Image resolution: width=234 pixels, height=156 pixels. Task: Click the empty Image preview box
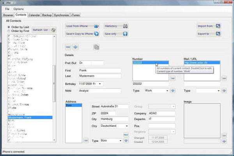[x=202, y=120]
